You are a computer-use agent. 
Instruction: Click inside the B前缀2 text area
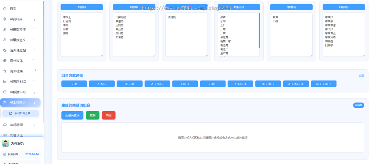point(134,34)
